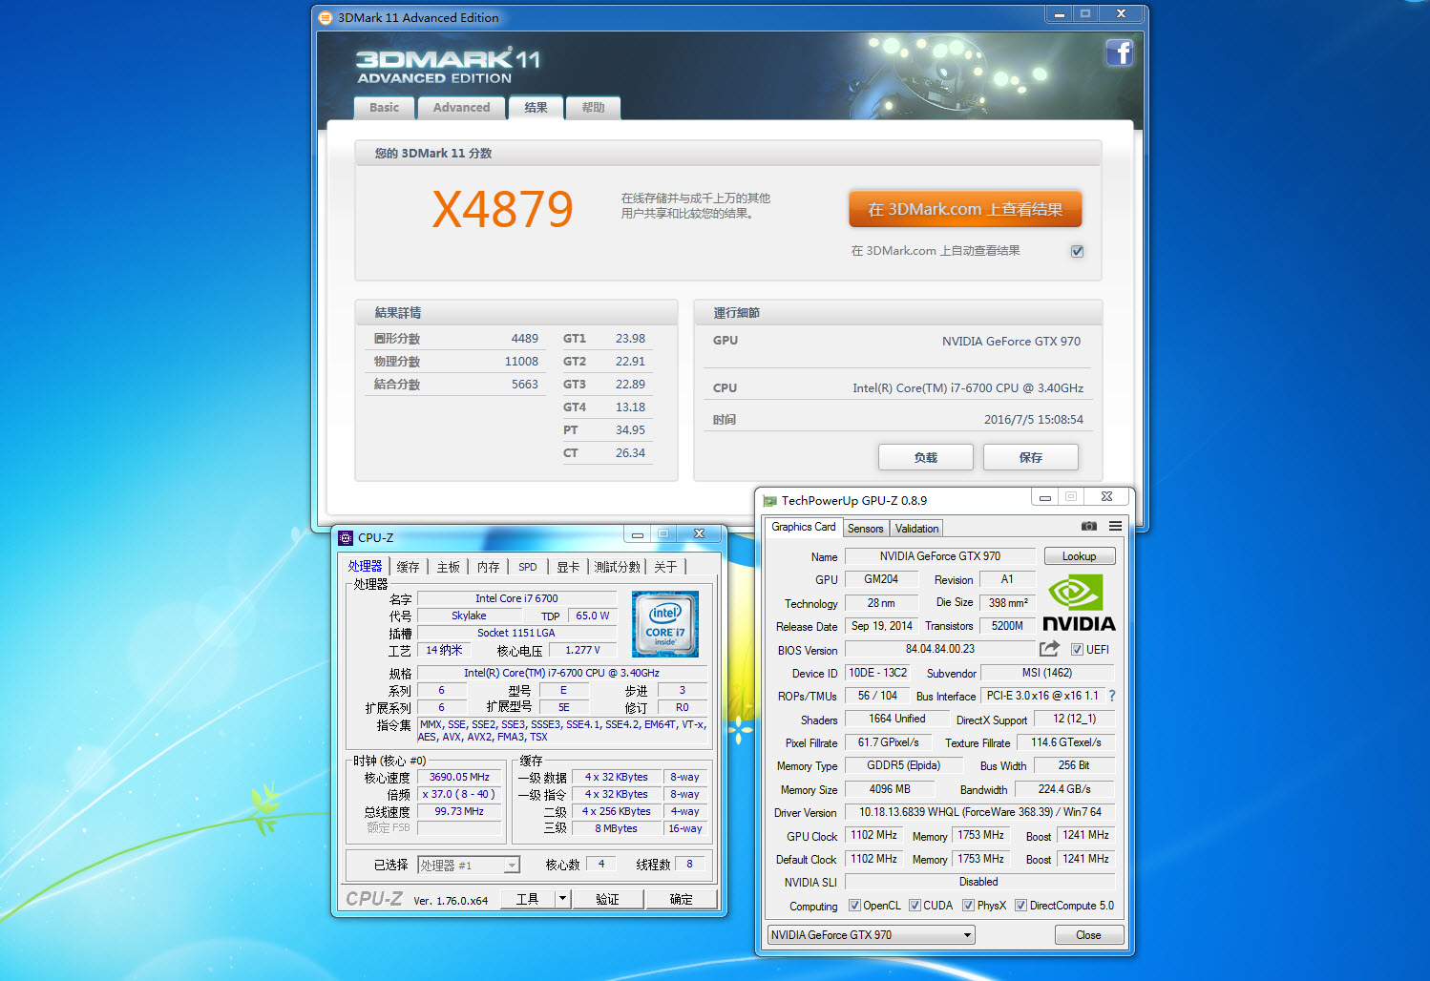The image size is (1430, 981).
Task: Click the BIOS save/share arrow icon in GPU-Z
Action: 1049,649
